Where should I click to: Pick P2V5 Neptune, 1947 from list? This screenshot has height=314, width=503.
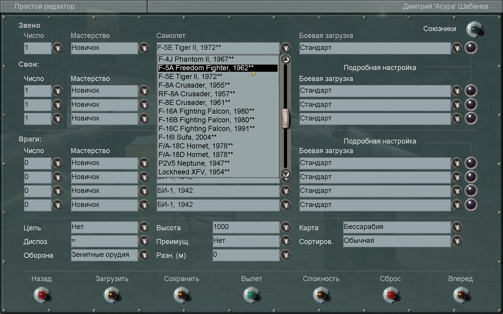pos(218,163)
